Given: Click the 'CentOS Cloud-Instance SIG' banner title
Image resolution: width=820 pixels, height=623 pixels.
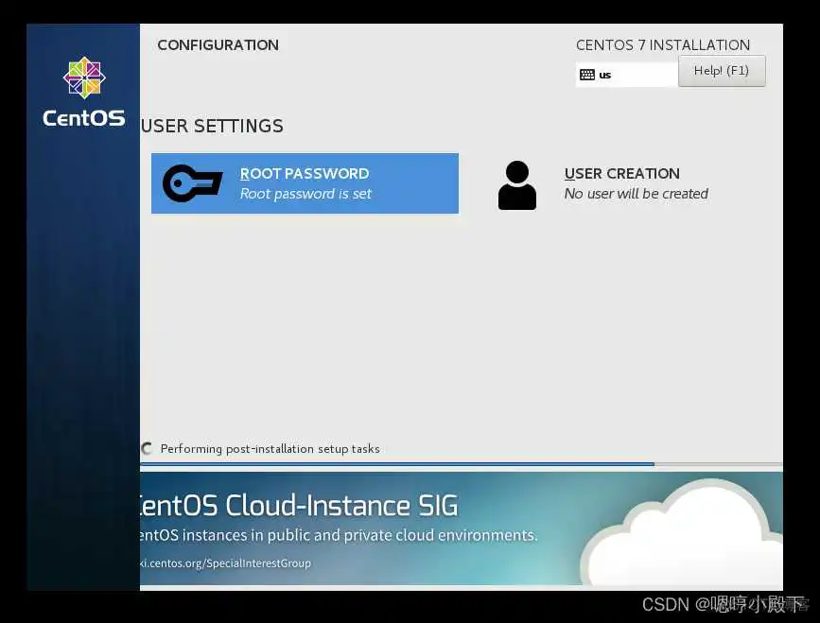Looking at the screenshot, I should (x=299, y=506).
